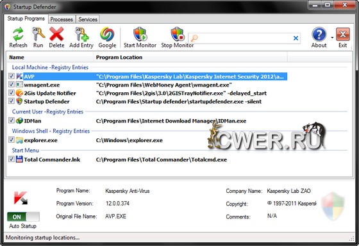Click the startupdefender.exe -silent path

point(179,101)
